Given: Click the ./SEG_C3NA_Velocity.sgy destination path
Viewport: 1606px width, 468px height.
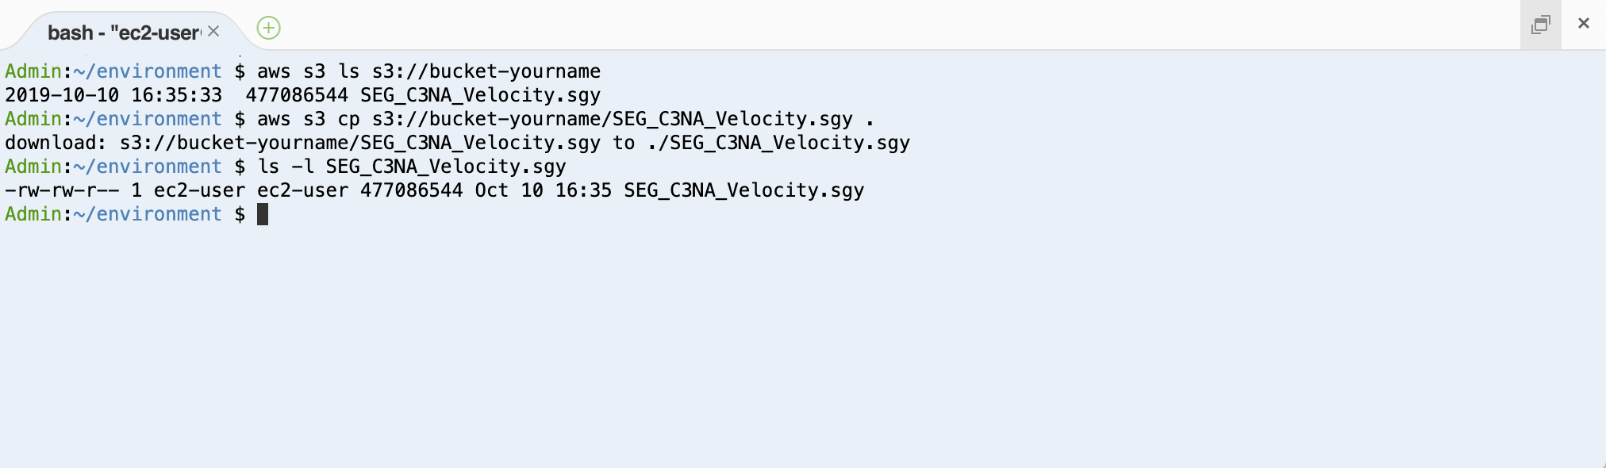Looking at the screenshot, I should 778,143.
